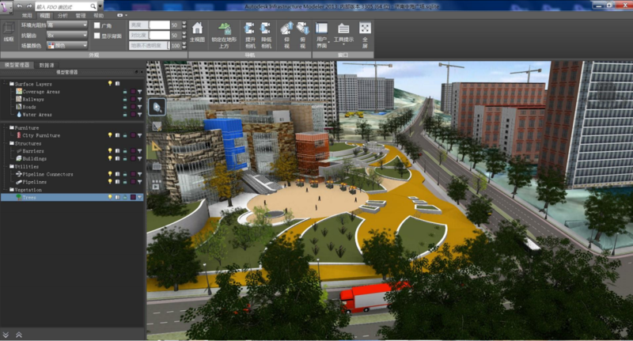Click the filter funnel icon for Roads
This screenshot has width=633, height=341.
(140, 106)
